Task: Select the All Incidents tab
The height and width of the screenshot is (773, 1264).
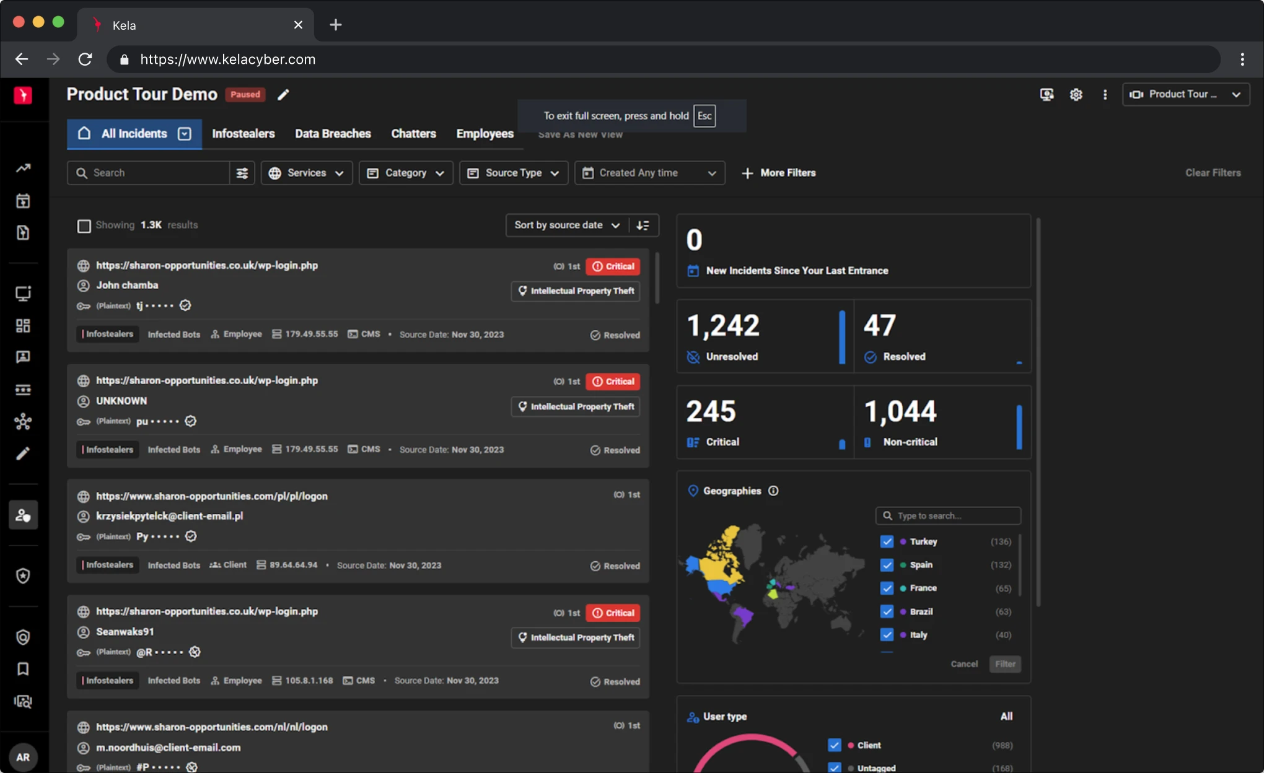Action: point(134,134)
